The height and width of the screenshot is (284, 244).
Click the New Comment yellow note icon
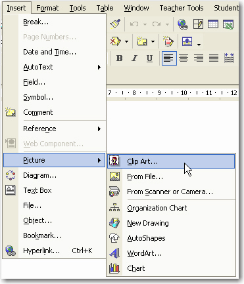(142, 41)
